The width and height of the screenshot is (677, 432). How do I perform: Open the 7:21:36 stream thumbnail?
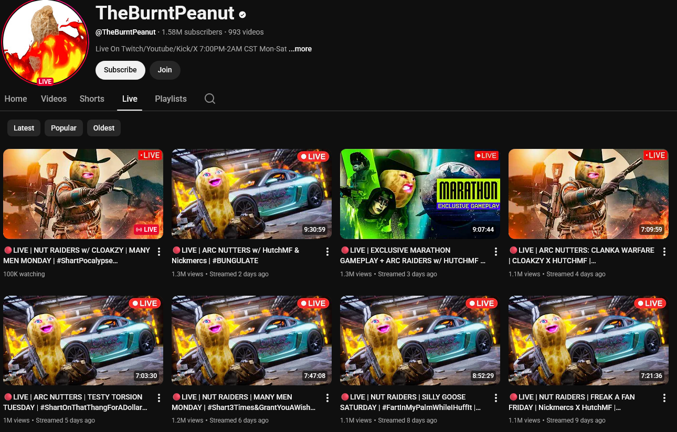point(588,341)
